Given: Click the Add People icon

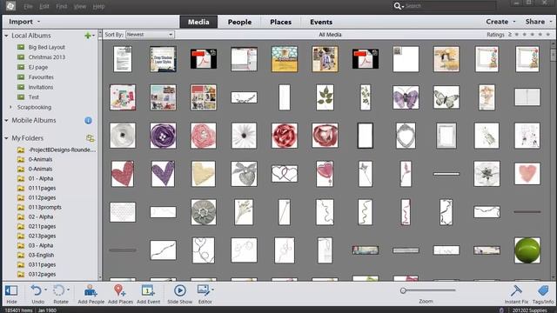Looking at the screenshot, I should pyautogui.click(x=91, y=290).
